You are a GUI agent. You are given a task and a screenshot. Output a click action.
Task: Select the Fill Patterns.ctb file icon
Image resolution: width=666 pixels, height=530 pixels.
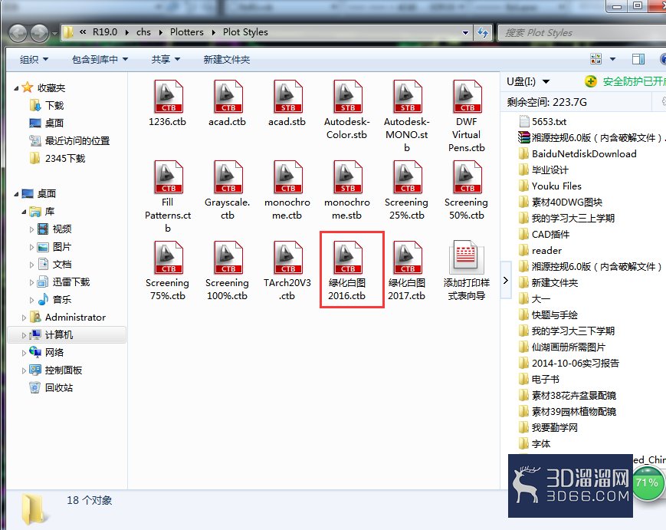pyautogui.click(x=168, y=177)
